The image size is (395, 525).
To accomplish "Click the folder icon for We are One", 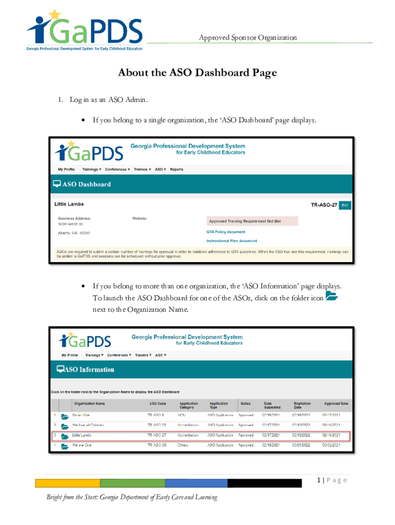I will click(65, 446).
